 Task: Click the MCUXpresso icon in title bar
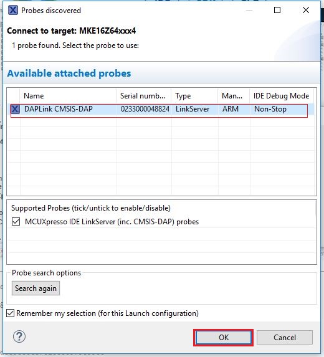[12, 10]
